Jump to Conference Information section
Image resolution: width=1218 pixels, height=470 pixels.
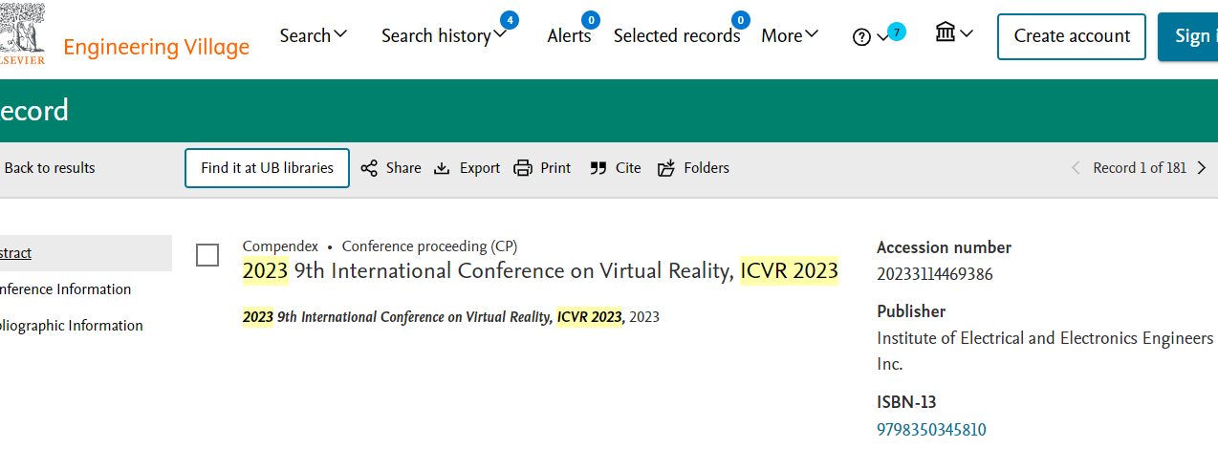coord(66,289)
